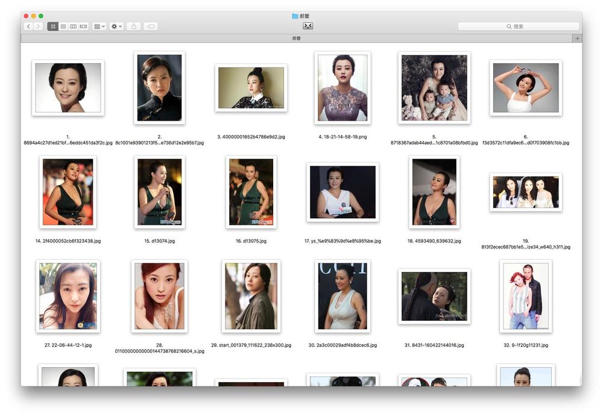Switch to icon view mode

point(52,26)
